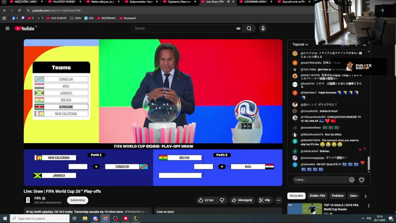Viewport: 396px width, 223px height.
Task: Open options for the TOP 10 GOALS video
Action: (x=368, y=206)
